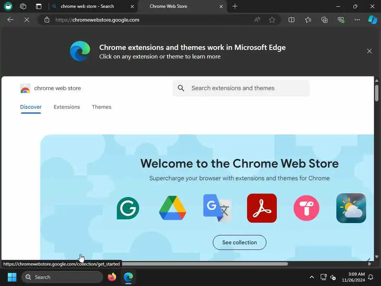
Task: Focus the 'Search extensions and themes' field
Action: (241, 88)
